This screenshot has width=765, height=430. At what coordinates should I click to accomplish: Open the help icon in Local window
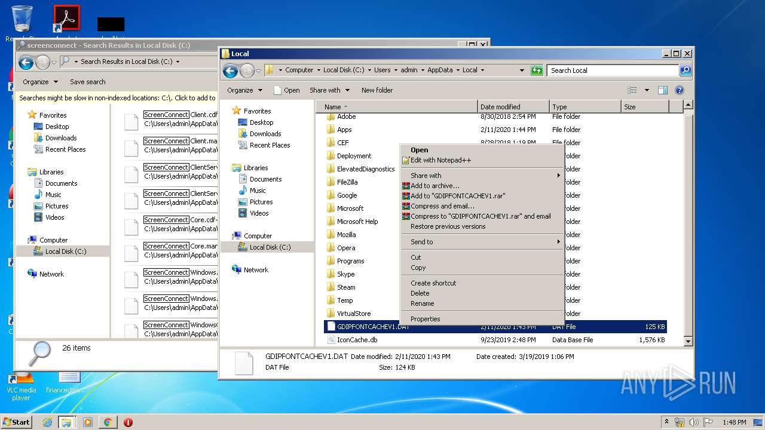coord(680,90)
